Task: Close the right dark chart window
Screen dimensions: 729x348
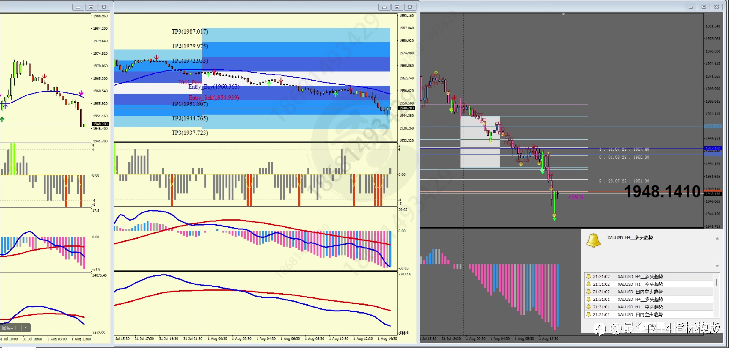Action: [x=717, y=7]
